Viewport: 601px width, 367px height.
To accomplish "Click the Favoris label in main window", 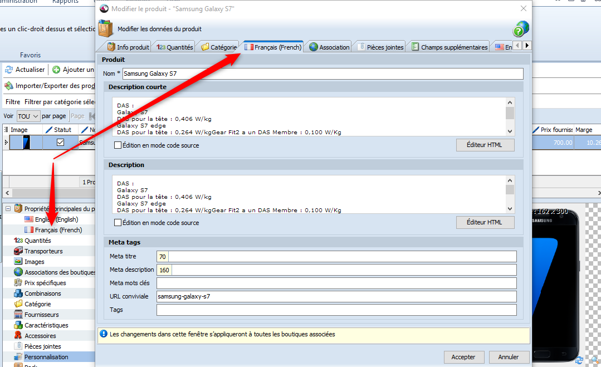I will pyautogui.click(x=30, y=55).
